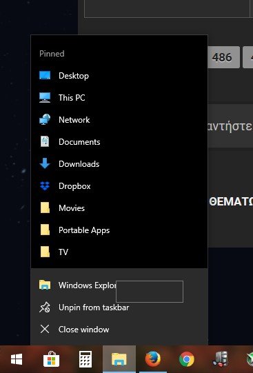253x373 pixels.
Task: Launch Windows Explorer from jump list
Action: coord(119,285)
